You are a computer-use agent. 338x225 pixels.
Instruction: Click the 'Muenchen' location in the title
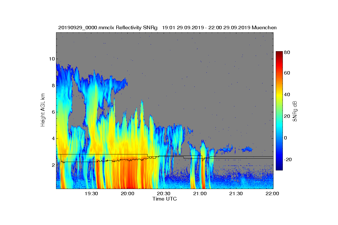pos(264,28)
